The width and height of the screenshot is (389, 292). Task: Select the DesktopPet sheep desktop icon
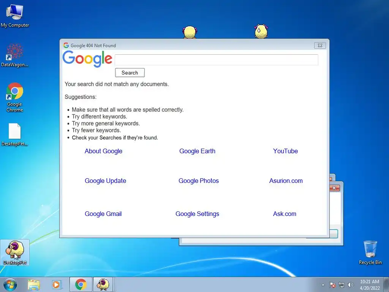[15, 252]
